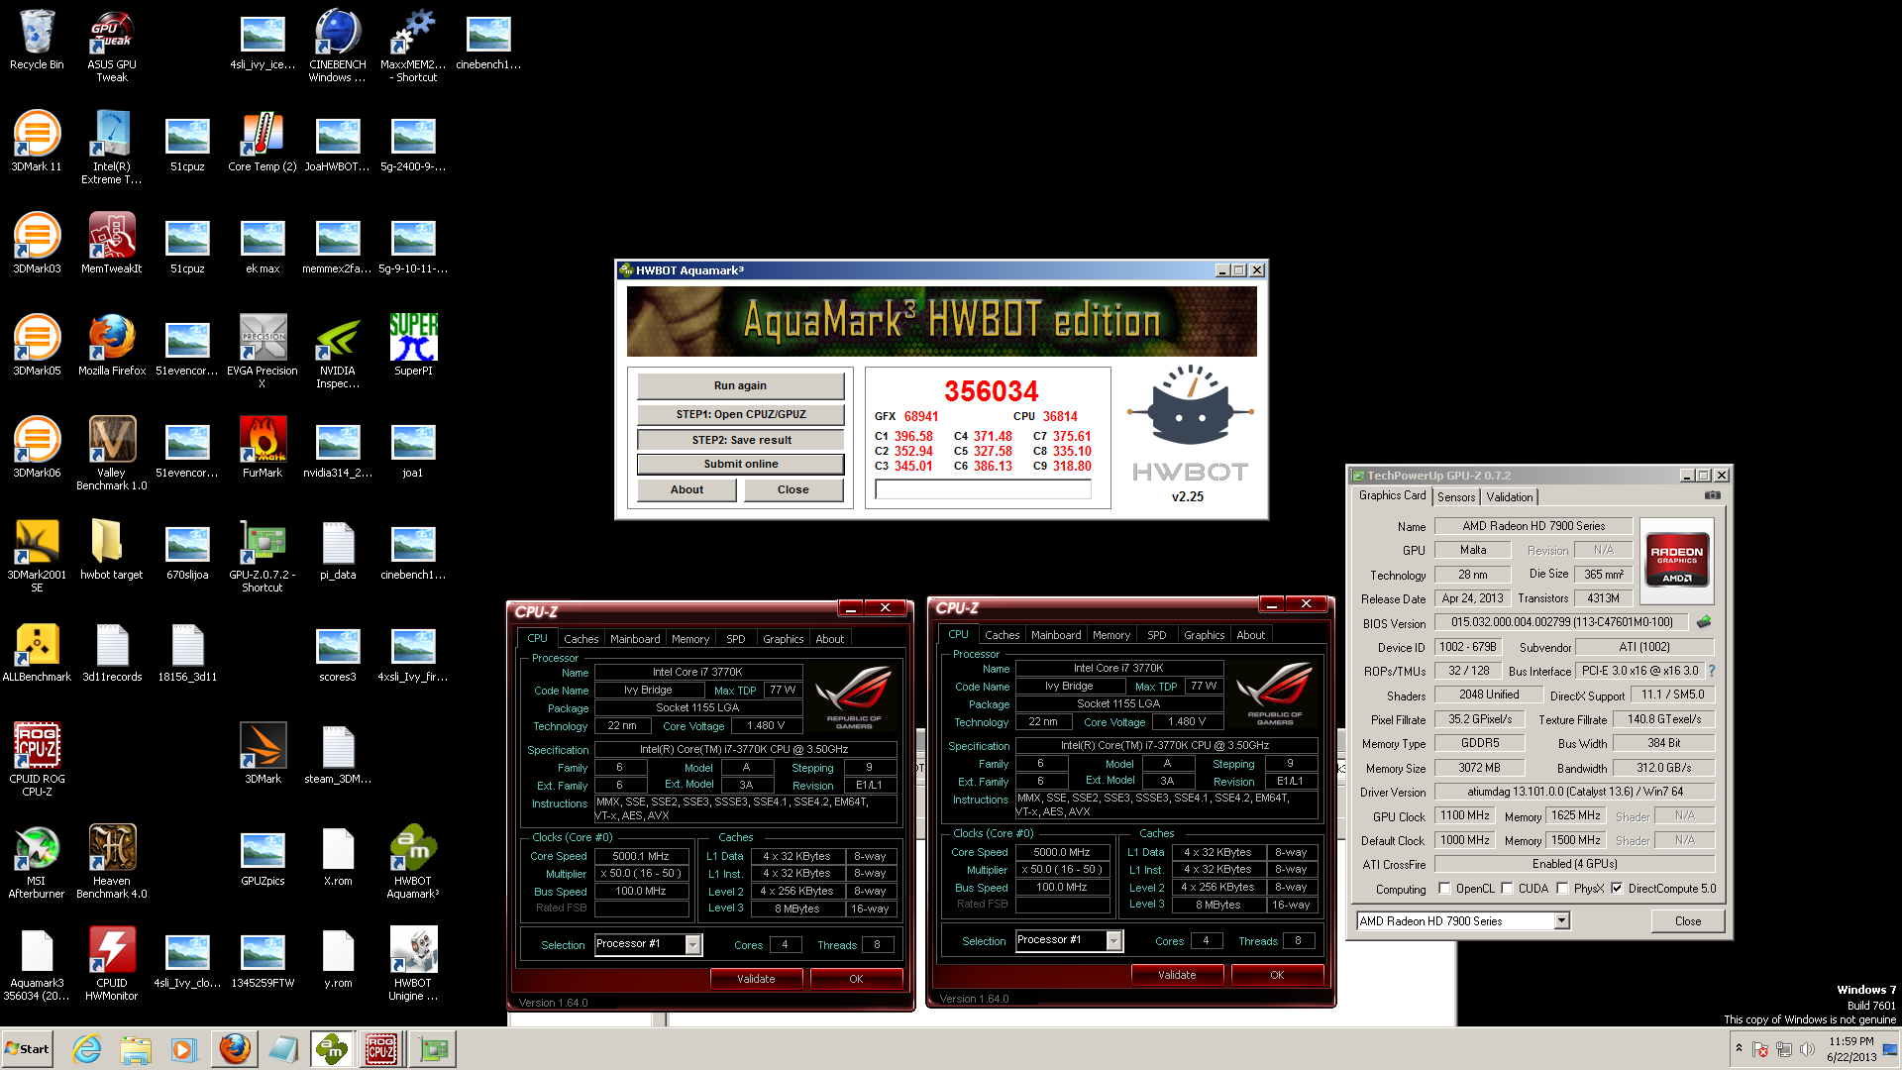Open About tab in right CPU-Z
Screen dimensions: 1902x1070
(1250, 635)
